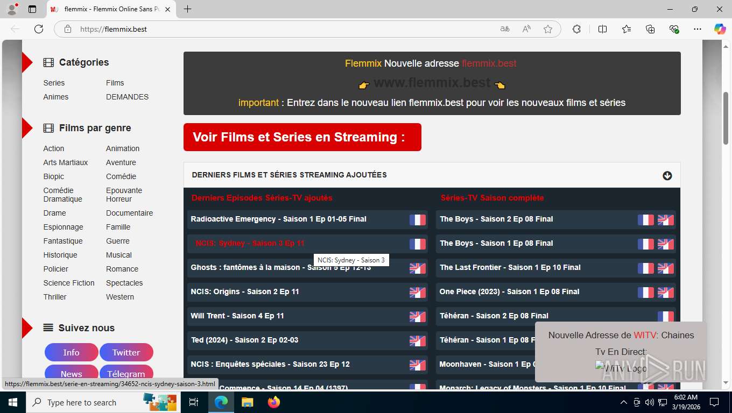The height and width of the screenshot is (413, 732).
Task: Activate the read aloud icon
Action: (x=526, y=29)
